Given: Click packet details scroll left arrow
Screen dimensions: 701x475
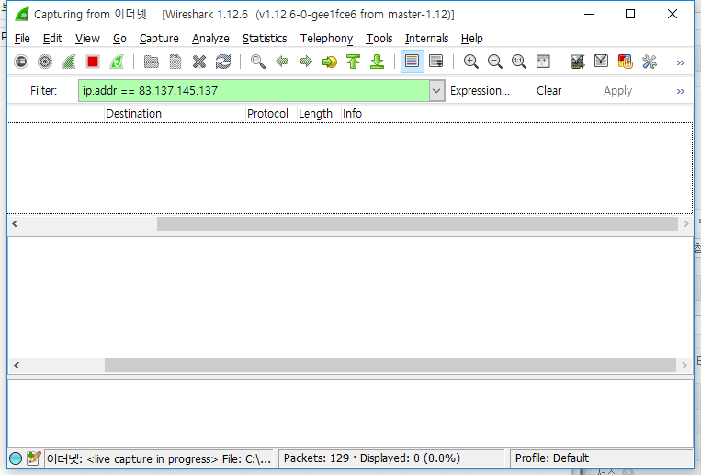Looking at the screenshot, I should point(17,366).
